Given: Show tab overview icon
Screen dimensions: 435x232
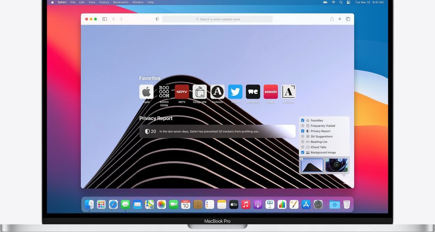Looking at the screenshot, I should pos(348,19).
